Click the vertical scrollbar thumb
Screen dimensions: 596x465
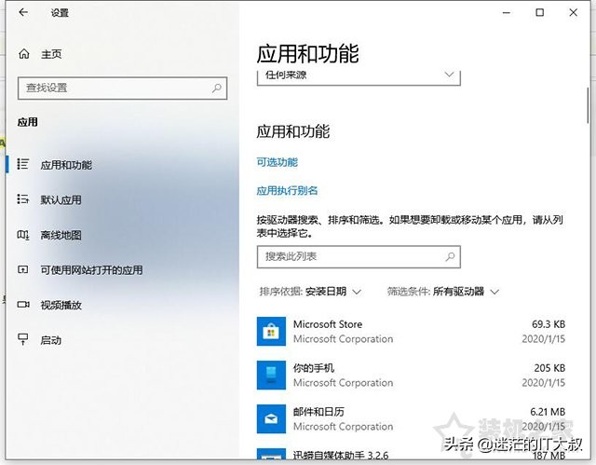tap(588, 105)
